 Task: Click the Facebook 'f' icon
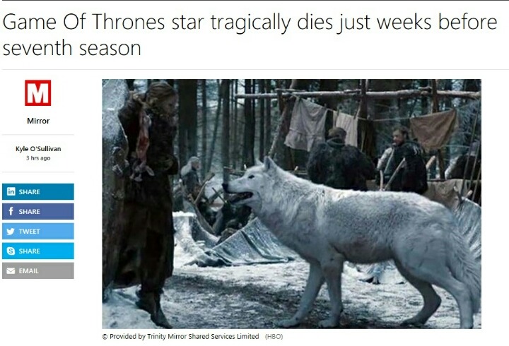click(x=11, y=211)
